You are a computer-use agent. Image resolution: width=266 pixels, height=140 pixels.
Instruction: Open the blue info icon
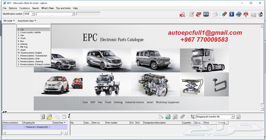(231, 14)
